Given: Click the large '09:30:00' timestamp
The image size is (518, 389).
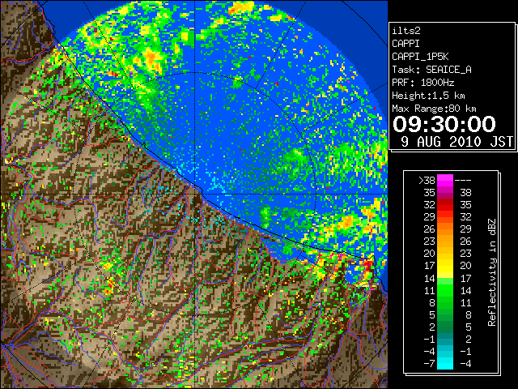Looking at the screenshot, I should 444,124.
